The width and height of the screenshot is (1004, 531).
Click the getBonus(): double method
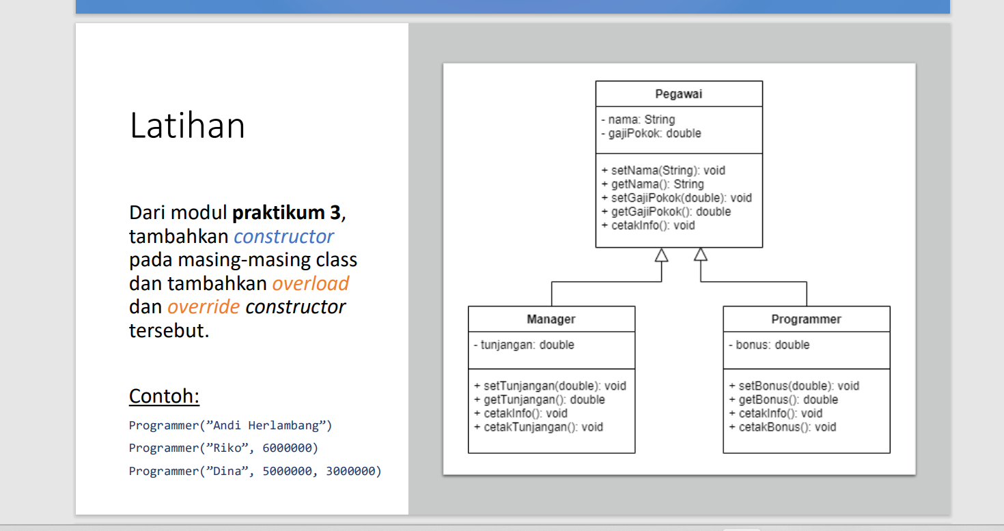(783, 399)
